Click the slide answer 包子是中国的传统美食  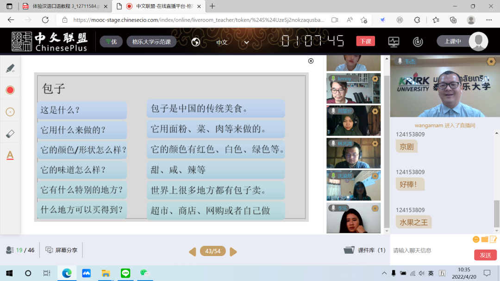click(216, 109)
